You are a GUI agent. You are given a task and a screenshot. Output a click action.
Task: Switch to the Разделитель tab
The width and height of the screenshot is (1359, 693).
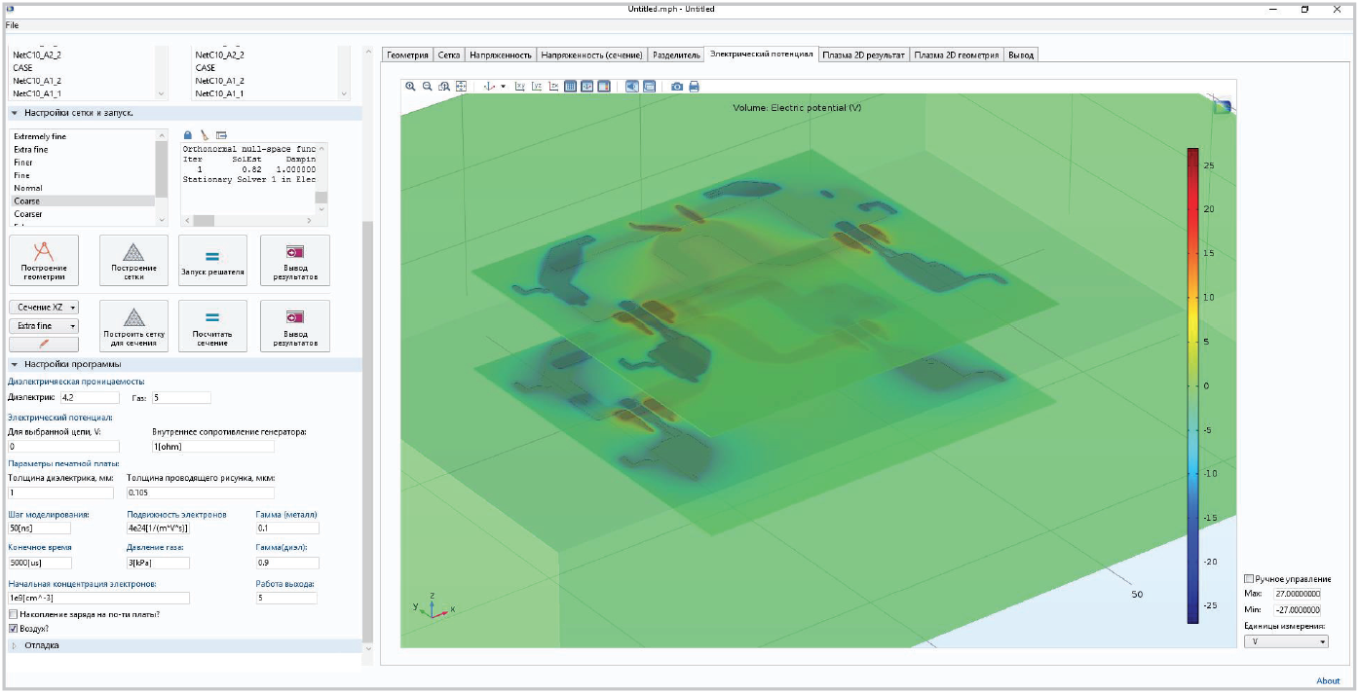[x=676, y=55]
